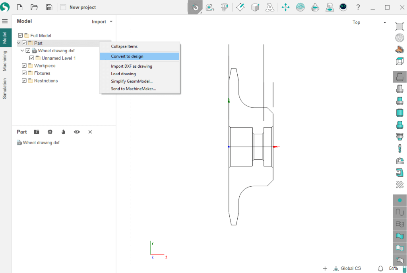
Task: Uncheck the Workpiece checkbox
Action: tap(24, 66)
